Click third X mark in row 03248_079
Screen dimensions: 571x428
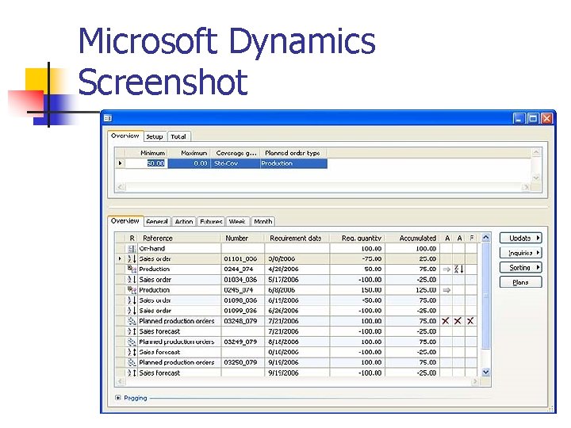point(470,321)
